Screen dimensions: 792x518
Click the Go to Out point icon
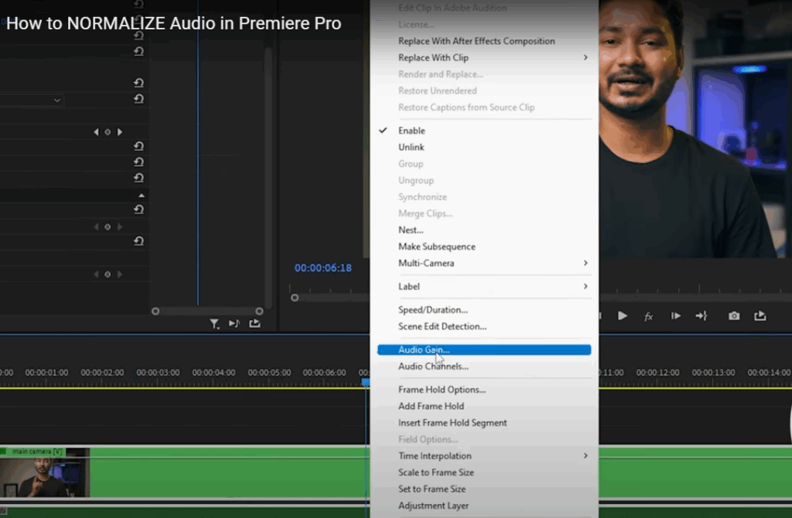coord(701,316)
